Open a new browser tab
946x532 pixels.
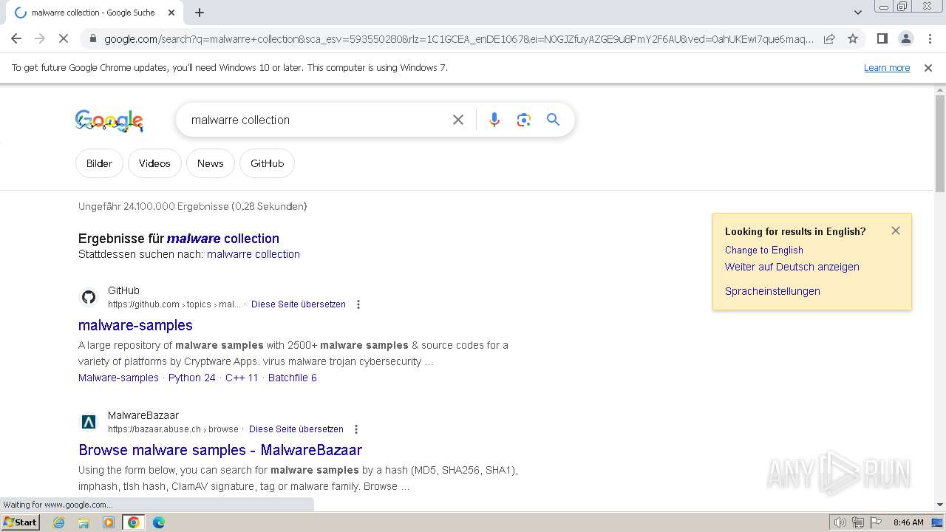tap(200, 13)
